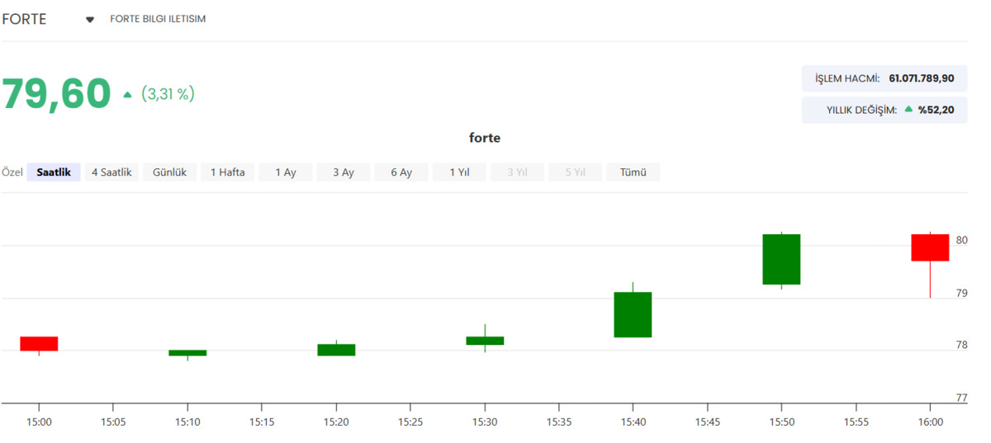Image resolution: width=991 pixels, height=443 pixels.
Task: Click the Özel custom range label
Action: coord(12,172)
